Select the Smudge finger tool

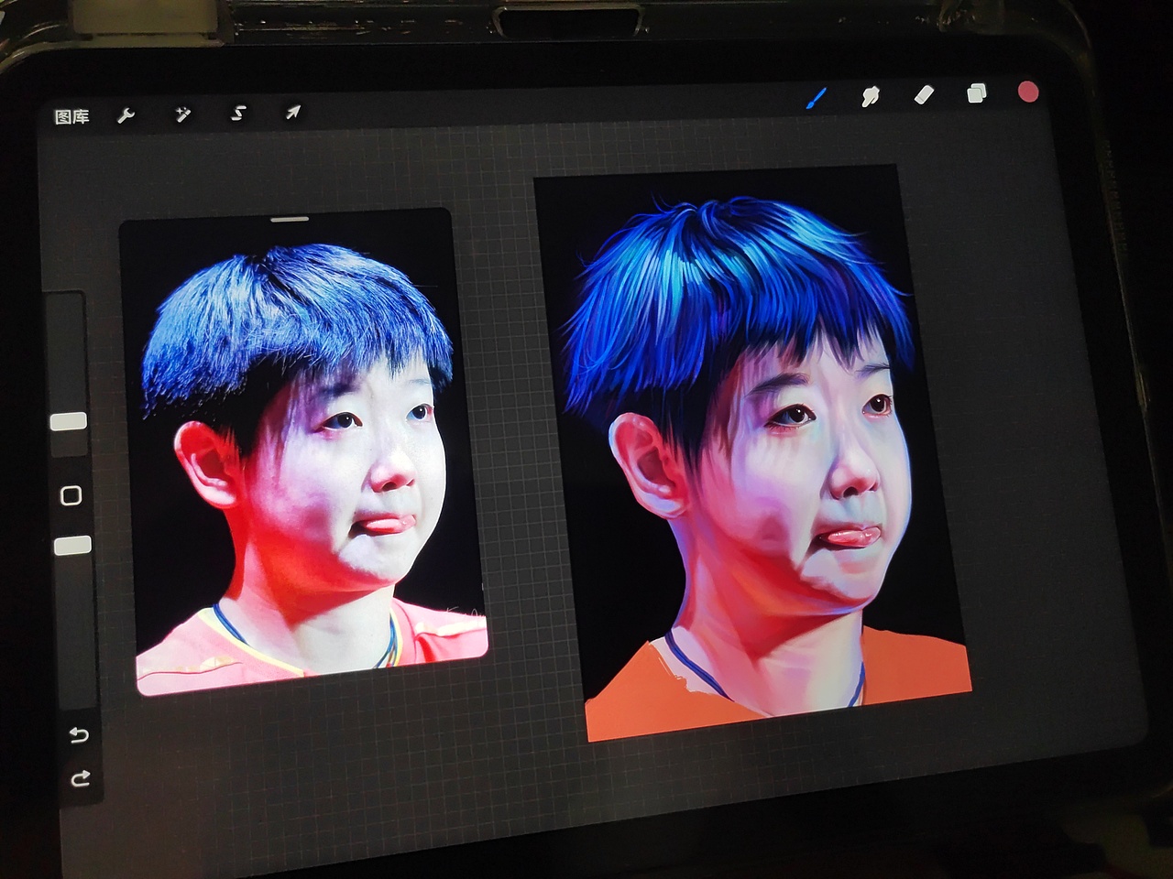(870, 96)
